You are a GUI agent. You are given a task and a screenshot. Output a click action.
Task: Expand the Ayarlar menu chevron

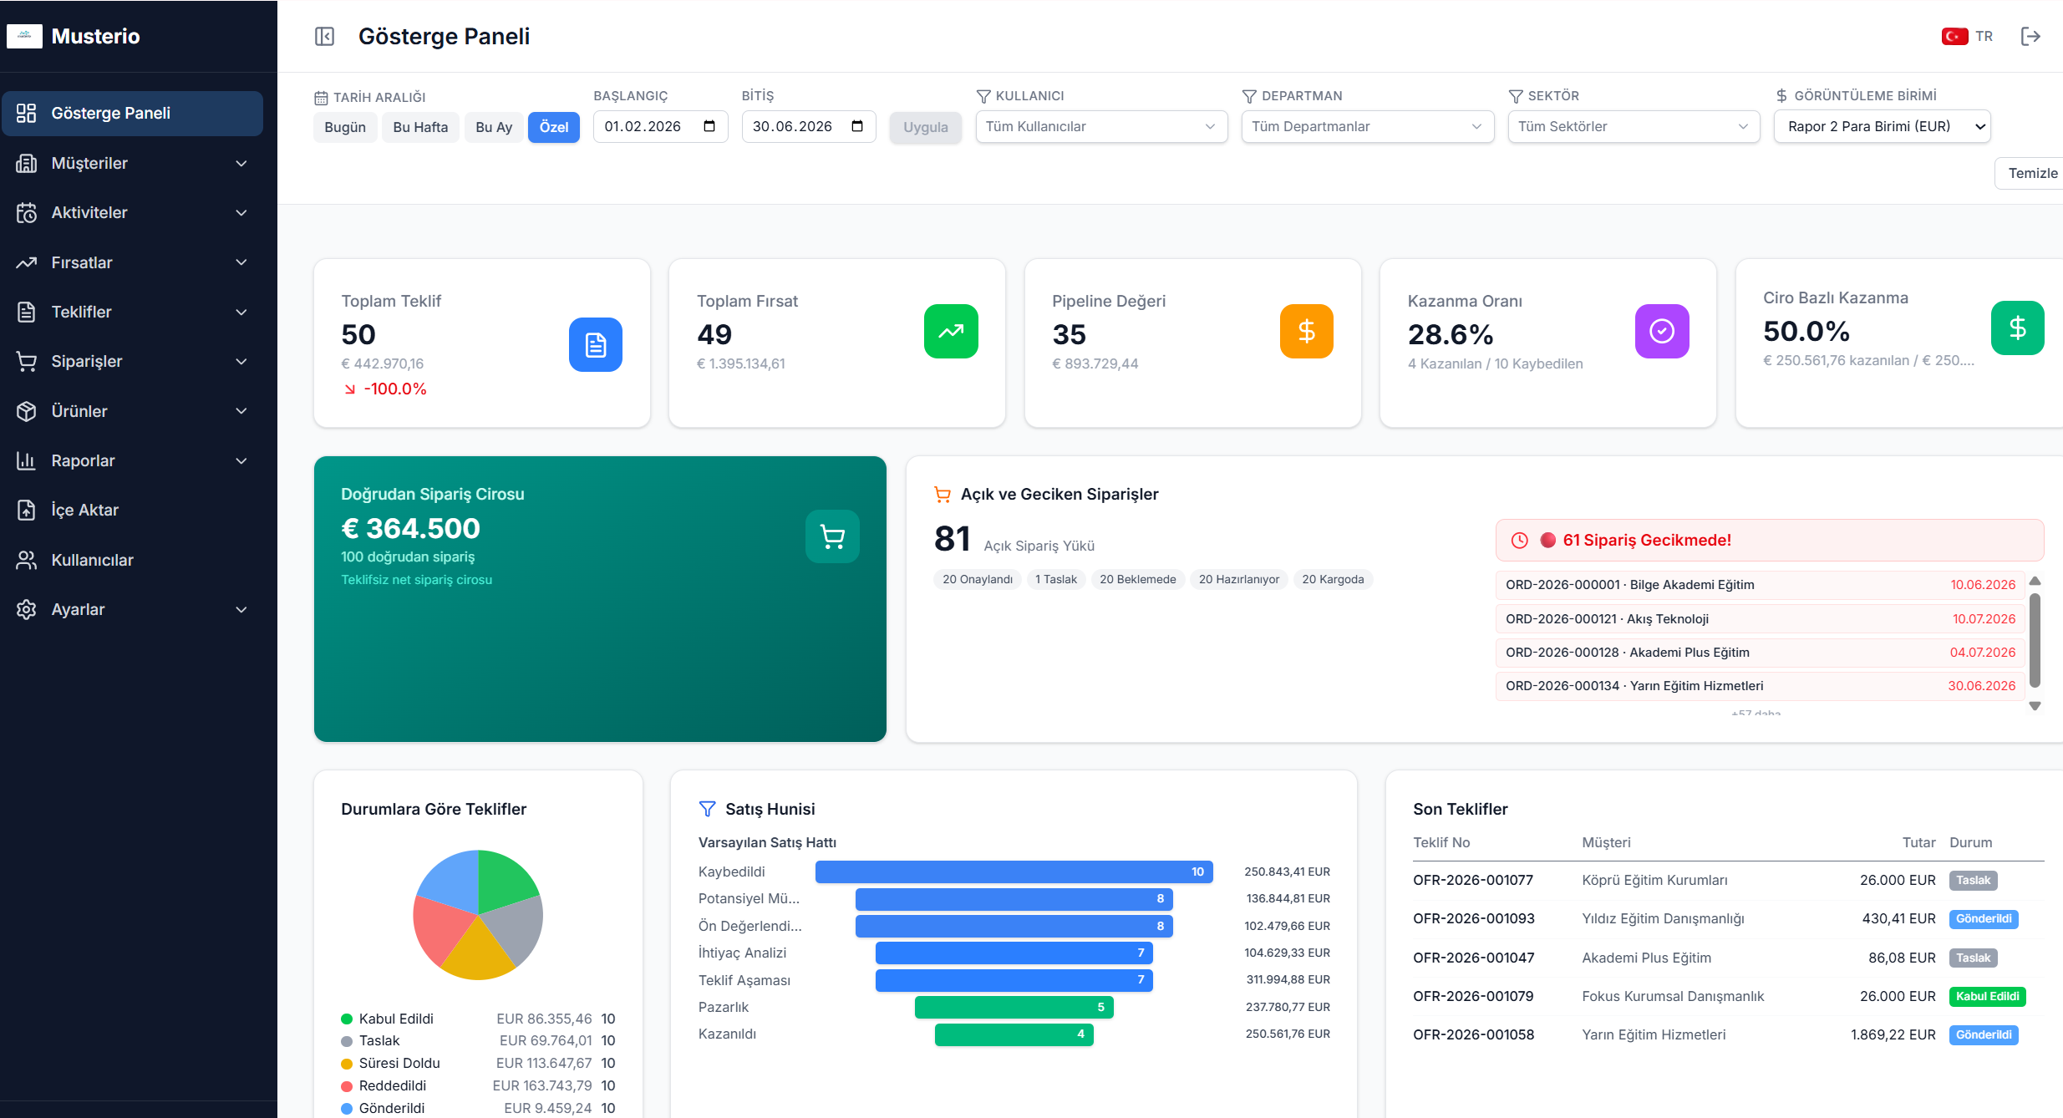coord(241,609)
